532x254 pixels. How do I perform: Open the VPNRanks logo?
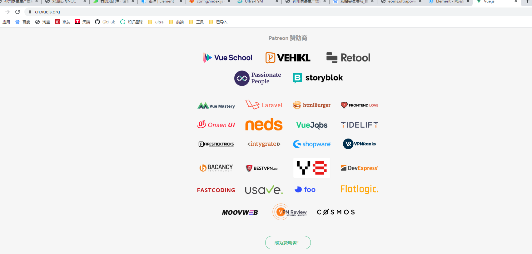pyautogui.click(x=360, y=144)
